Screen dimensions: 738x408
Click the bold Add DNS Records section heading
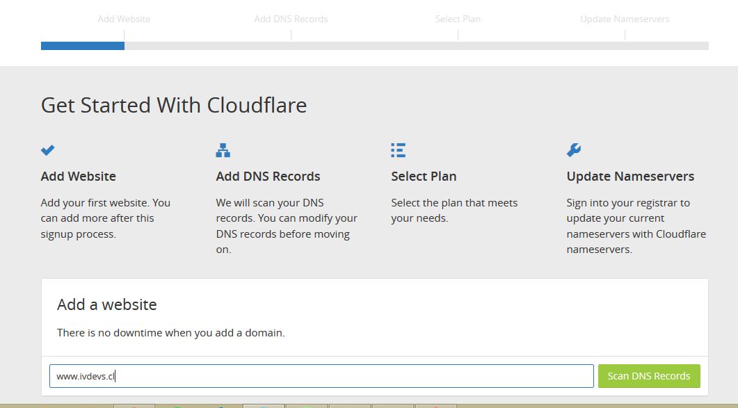[268, 177]
